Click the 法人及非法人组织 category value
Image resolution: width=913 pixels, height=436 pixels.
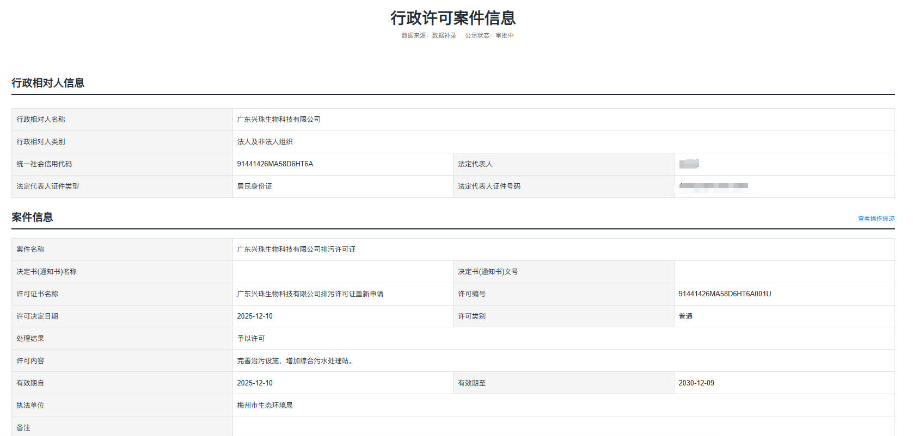265,142
